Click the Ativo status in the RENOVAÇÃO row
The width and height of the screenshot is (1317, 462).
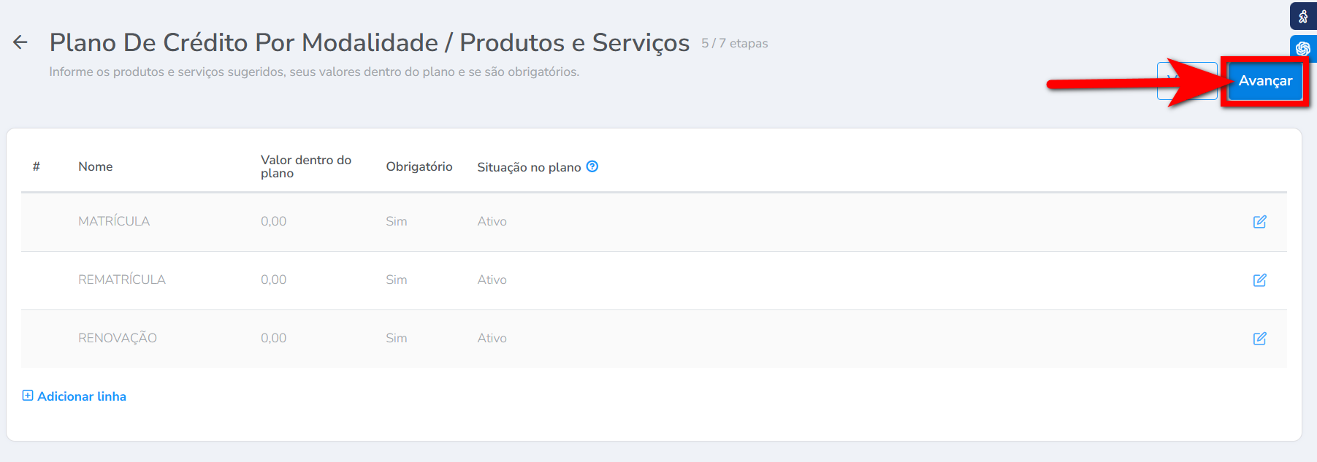coord(492,338)
